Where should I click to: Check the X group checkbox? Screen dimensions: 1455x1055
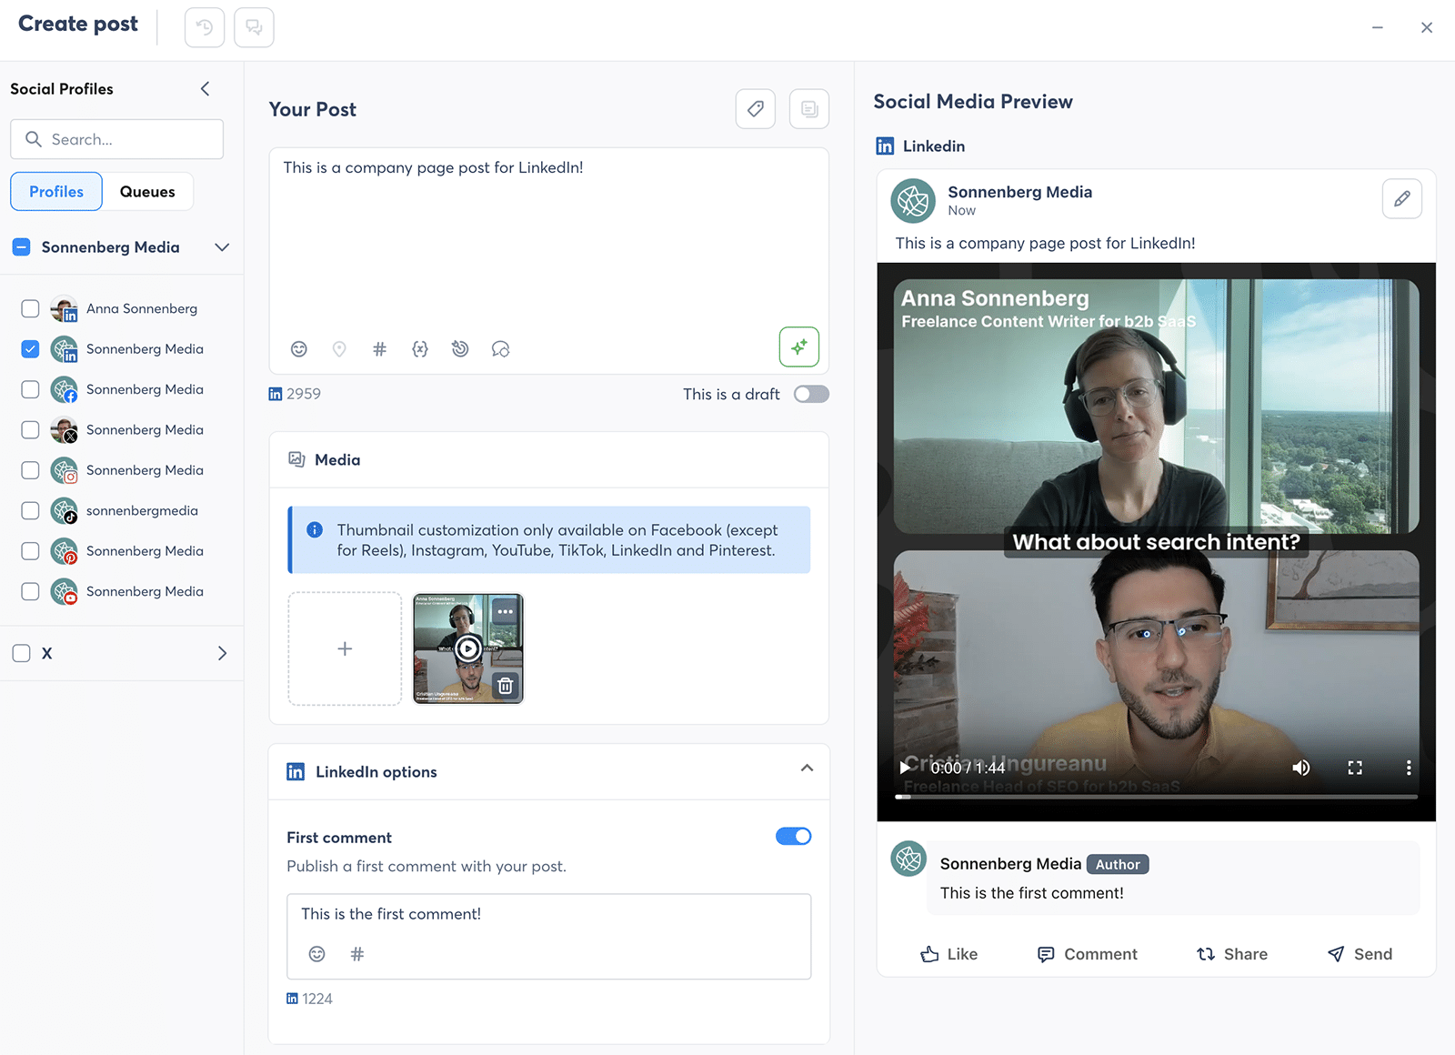(x=22, y=653)
